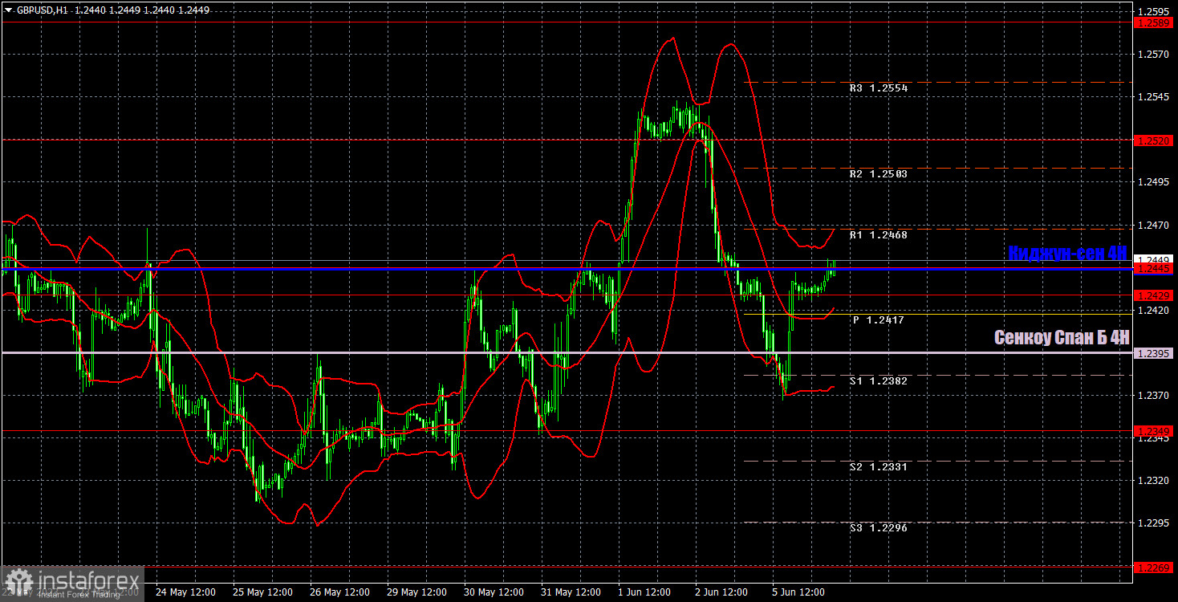Click the 24 May 12:00 time axis label
The height and width of the screenshot is (602, 1178).
click(x=185, y=592)
